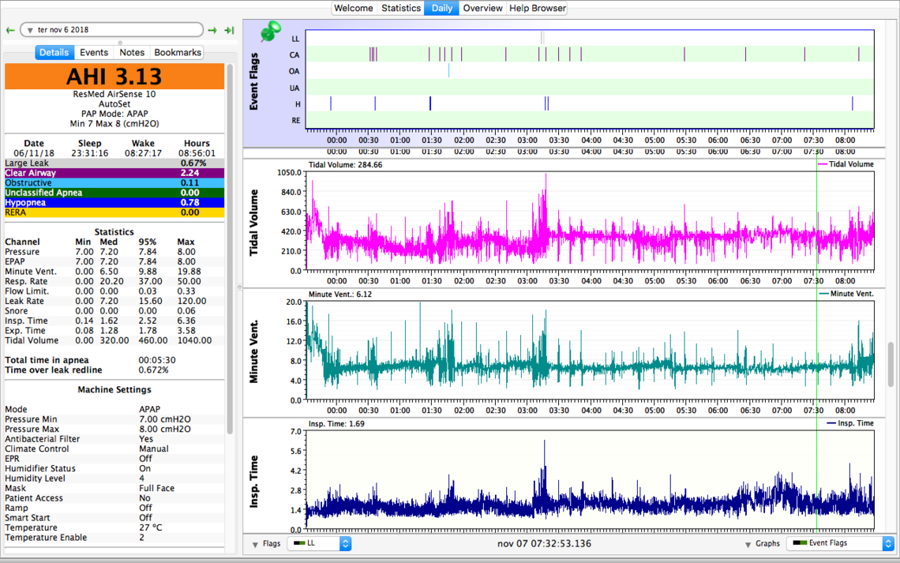
Task: Click the splitter handle dot above Details tabs
Action: [120, 43]
